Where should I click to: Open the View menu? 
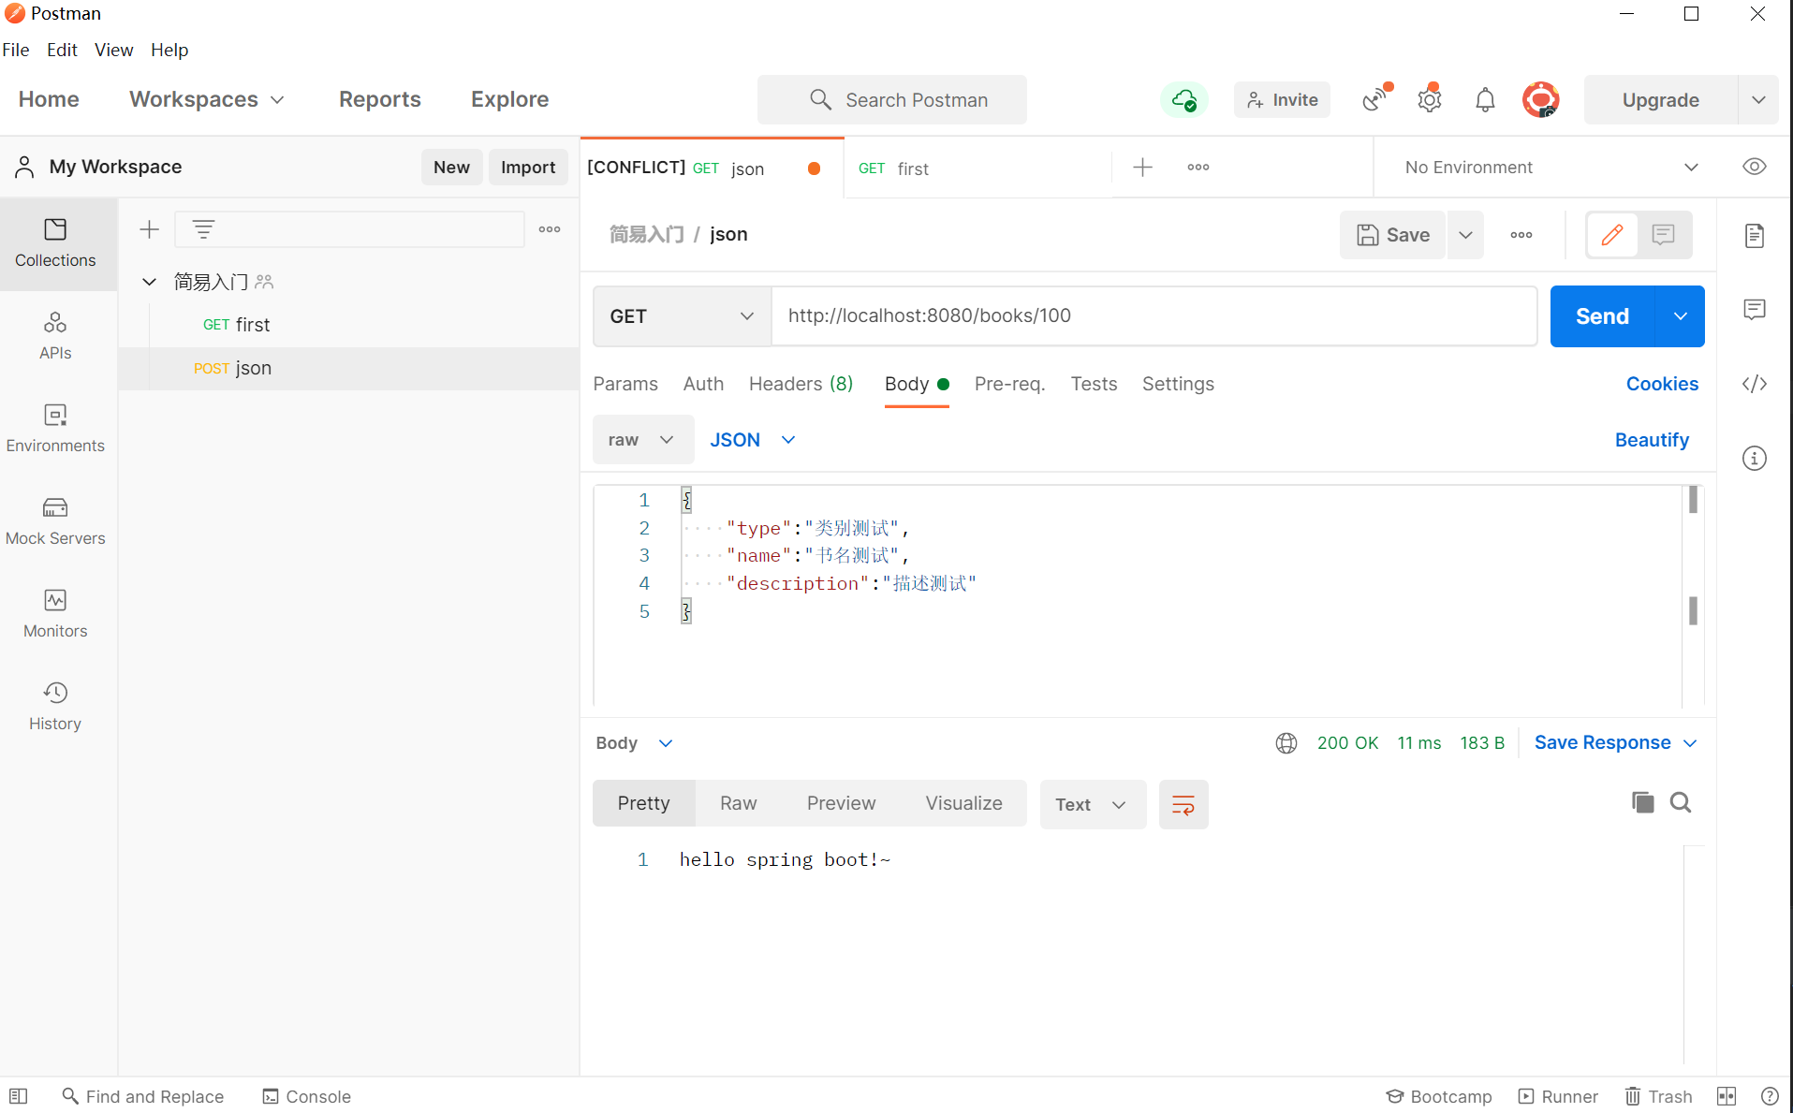click(113, 50)
